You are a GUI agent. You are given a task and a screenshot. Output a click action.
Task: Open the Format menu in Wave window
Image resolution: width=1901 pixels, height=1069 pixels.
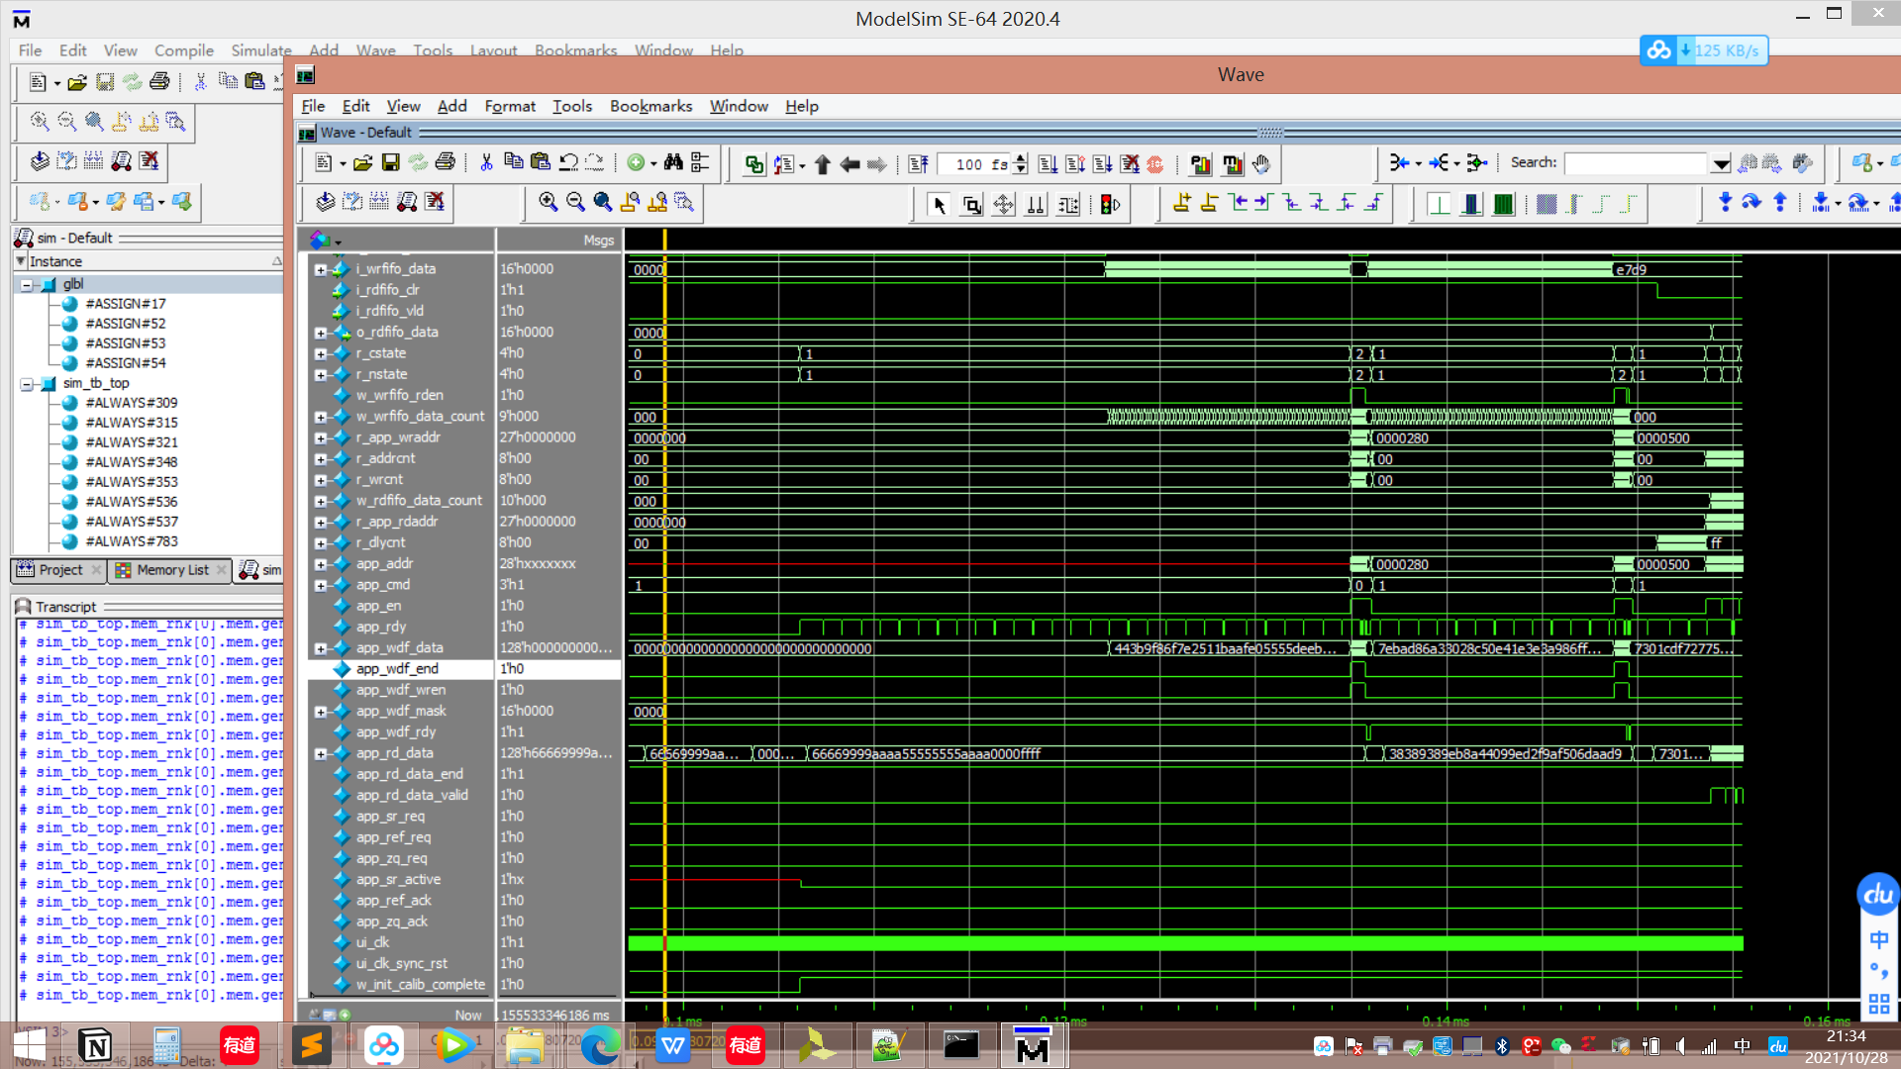(509, 106)
